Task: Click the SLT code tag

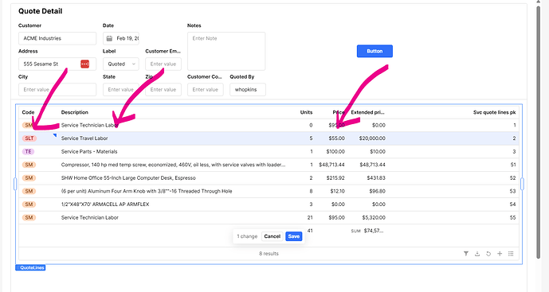Action: click(x=29, y=138)
